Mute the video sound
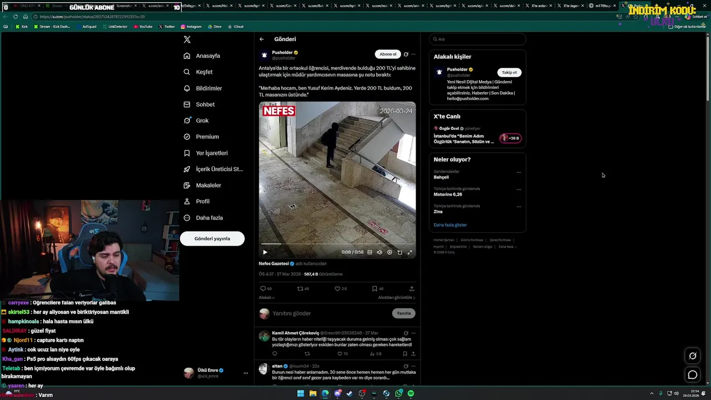Screen dimensions: 711x400 pos(379,252)
